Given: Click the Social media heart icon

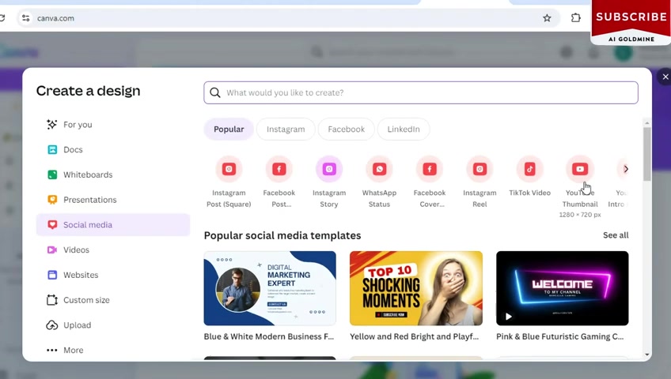Looking at the screenshot, I should (52, 225).
